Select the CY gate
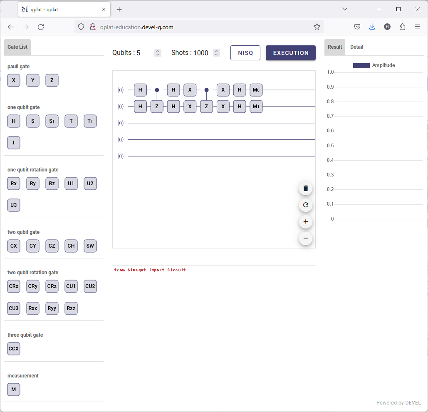The width and height of the screenshot is (428, 412). 33,246
